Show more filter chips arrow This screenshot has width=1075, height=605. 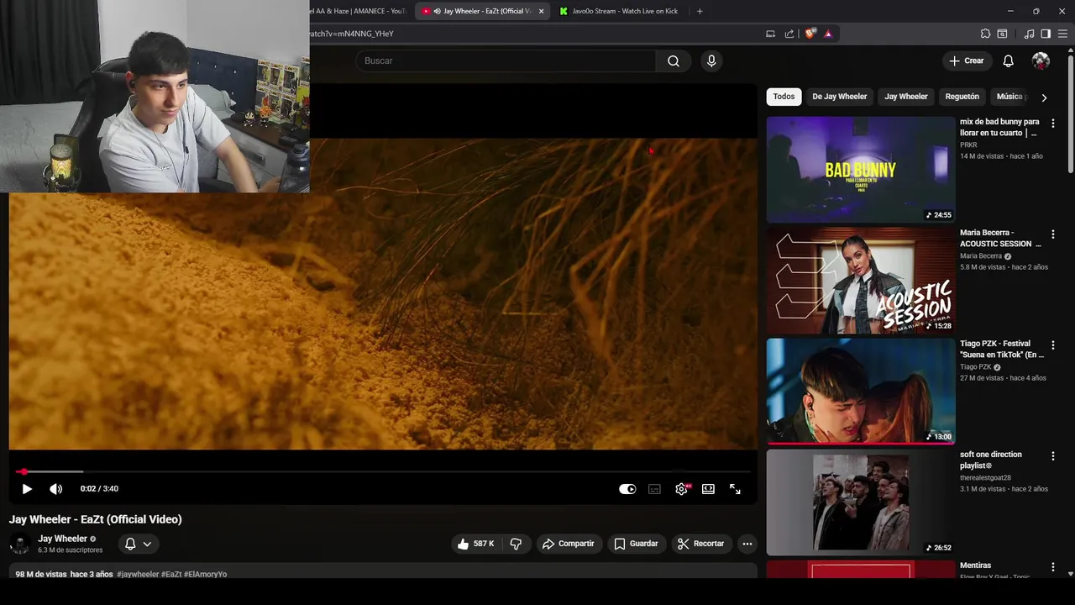coord(1044,97)
